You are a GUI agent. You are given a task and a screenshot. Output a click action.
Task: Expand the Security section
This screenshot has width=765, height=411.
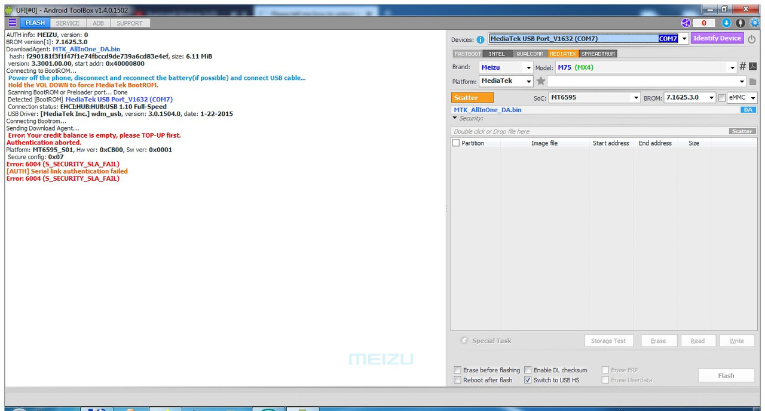(455, 118)
